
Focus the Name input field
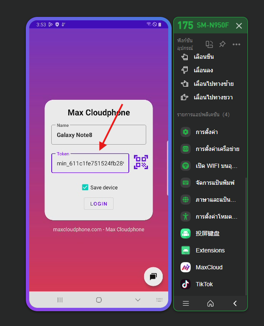tap(99, 135)
